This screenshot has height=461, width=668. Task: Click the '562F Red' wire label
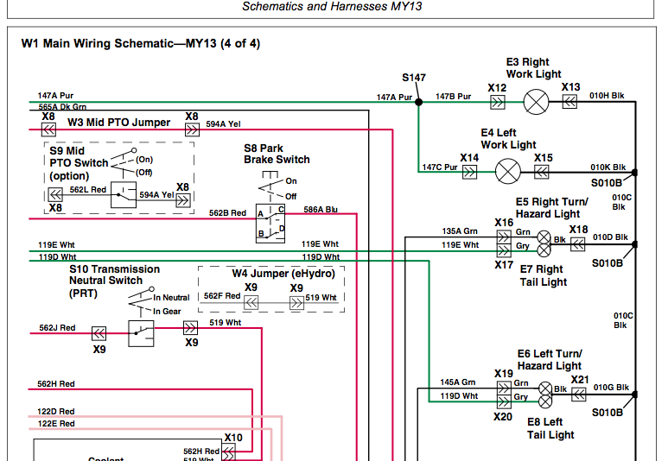coord(222,295)
